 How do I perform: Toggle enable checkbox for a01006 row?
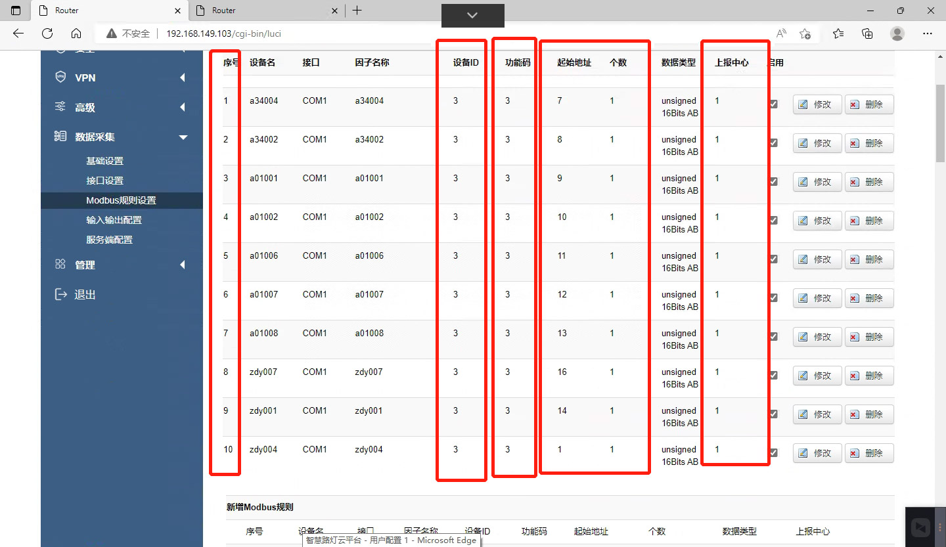[x=773, y=259]
